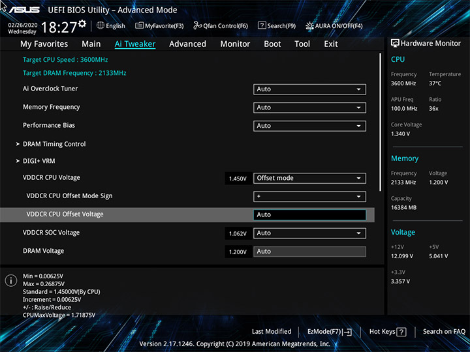470x352 pixels.
Task: Switch to the Main tab
Action: (x=91, y=44)
